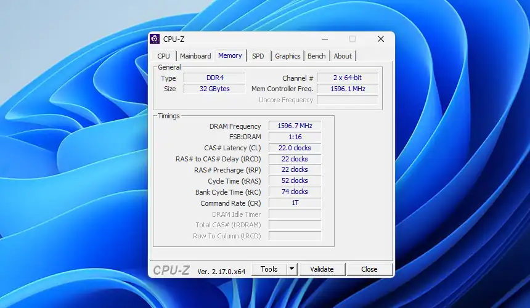The width and height of the screenshot is (530, 308).
Task: Minimize the CPU-Z window
Action: [324, 39]
